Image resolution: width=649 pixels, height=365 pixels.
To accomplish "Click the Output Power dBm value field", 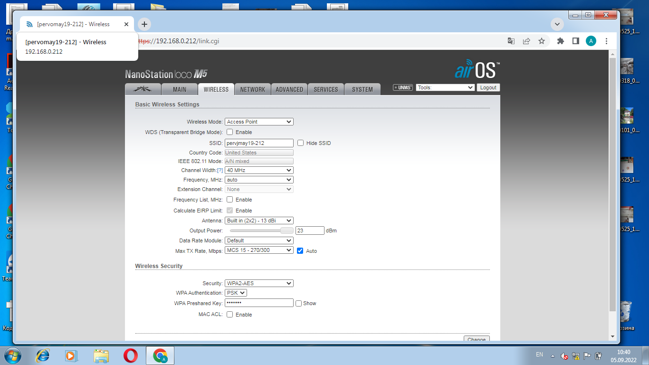I will point(310,231).
